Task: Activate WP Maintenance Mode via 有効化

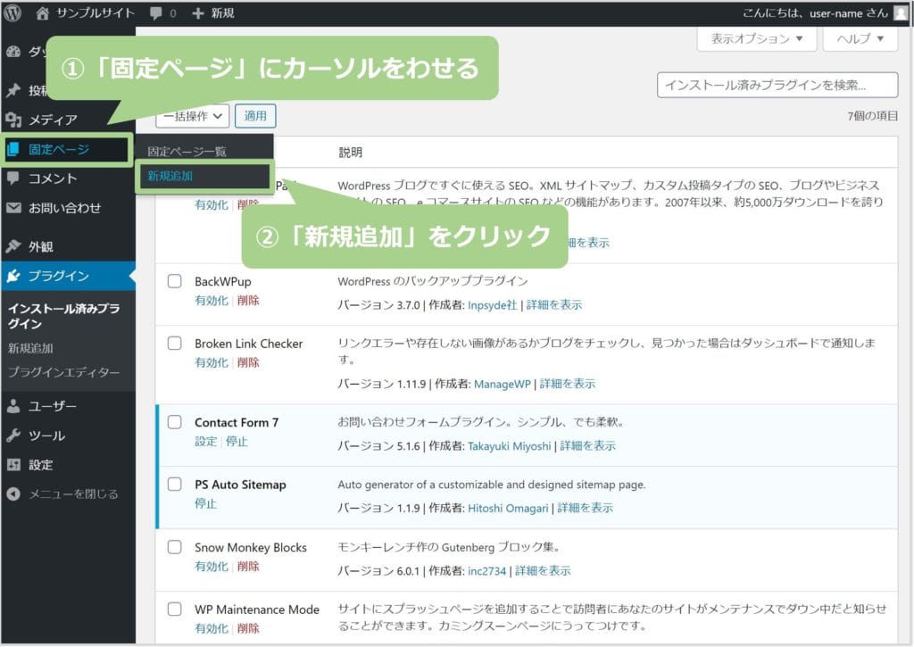Action: pyautogui.click(x=212, y=628)
